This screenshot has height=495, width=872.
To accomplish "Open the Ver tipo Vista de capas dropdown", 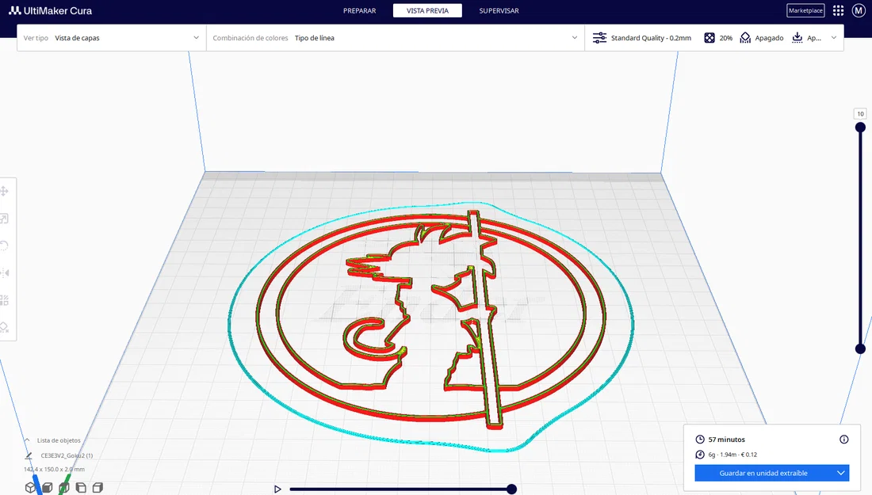I will [x=111, y=38].
